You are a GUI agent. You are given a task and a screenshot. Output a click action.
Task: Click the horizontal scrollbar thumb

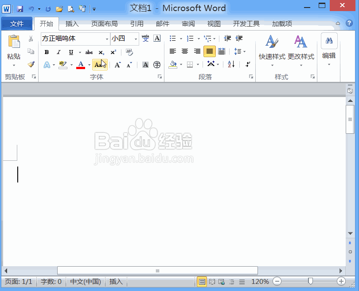(x=157, y=271)
